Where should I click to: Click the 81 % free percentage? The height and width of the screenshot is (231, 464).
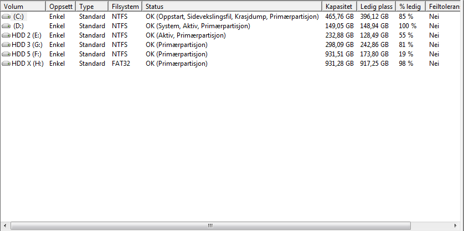(x=406, y=45)
